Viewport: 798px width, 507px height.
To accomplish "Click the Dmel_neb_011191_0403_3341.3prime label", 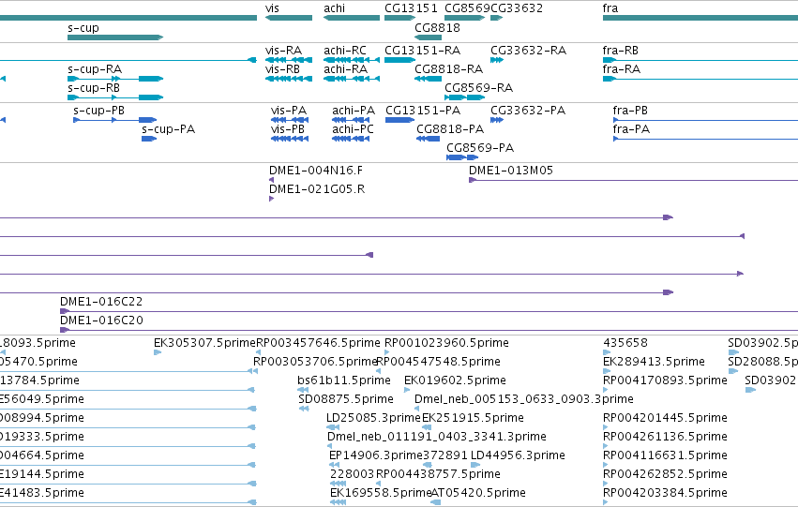I will [x=437, y=437].
